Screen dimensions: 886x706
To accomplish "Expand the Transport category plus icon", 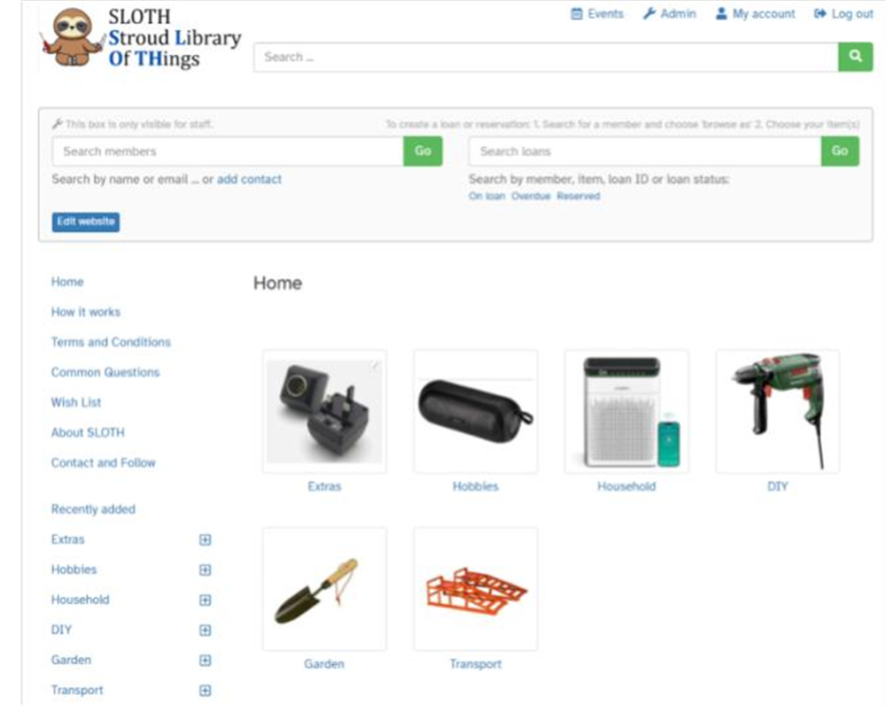I will [206, 690].
